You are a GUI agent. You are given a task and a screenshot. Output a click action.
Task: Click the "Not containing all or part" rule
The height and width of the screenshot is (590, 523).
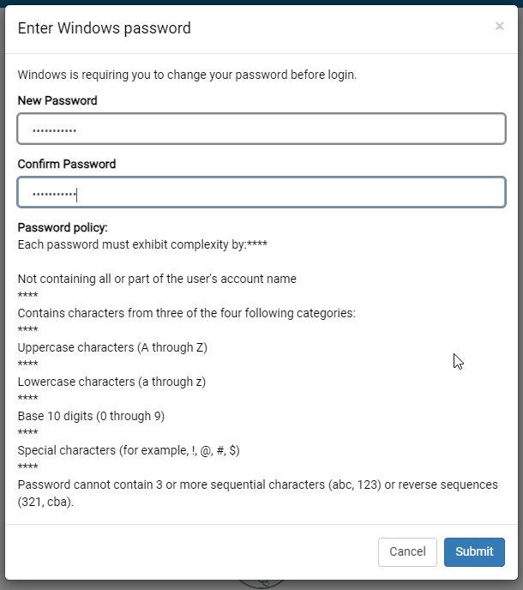tap(157, 279)
